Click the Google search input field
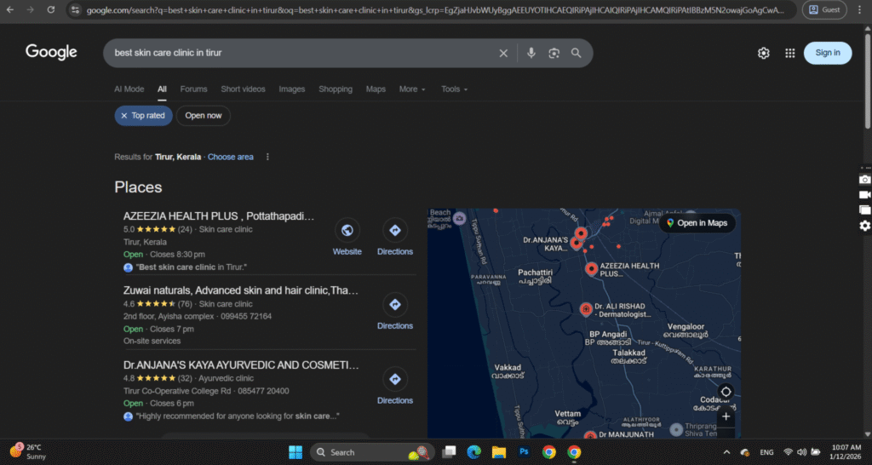Image resolution: width=872 pixels, height=465 pixels. pos(298,53)
